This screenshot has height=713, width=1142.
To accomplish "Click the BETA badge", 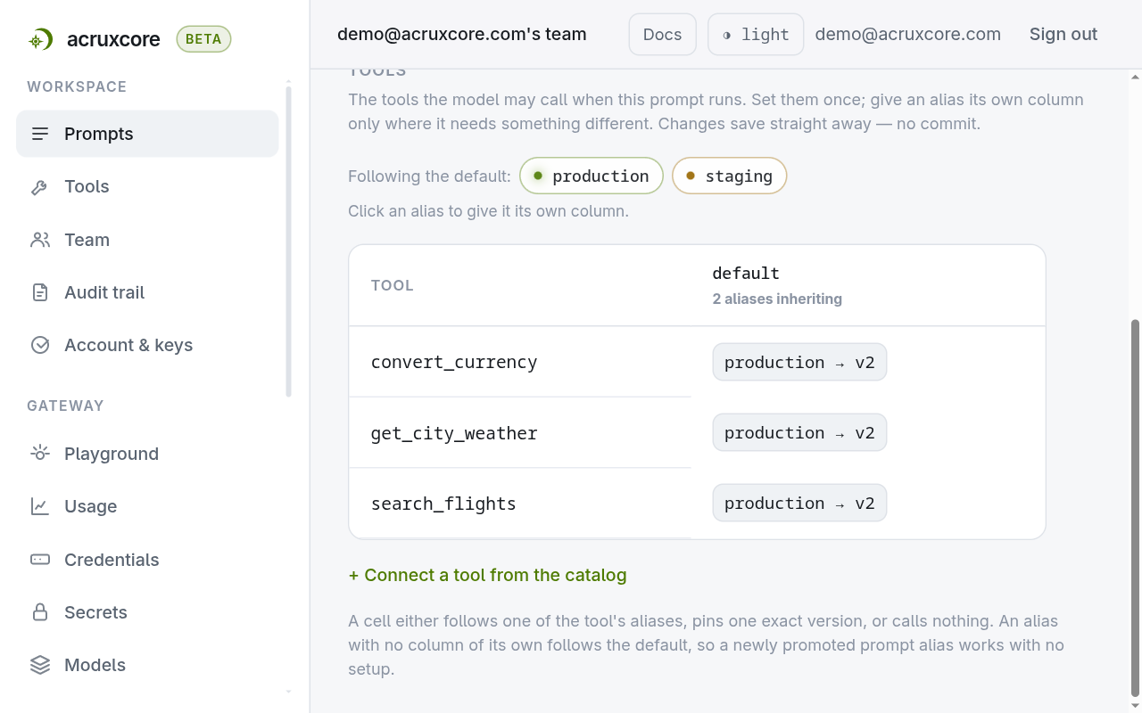I will click(203, 39).
